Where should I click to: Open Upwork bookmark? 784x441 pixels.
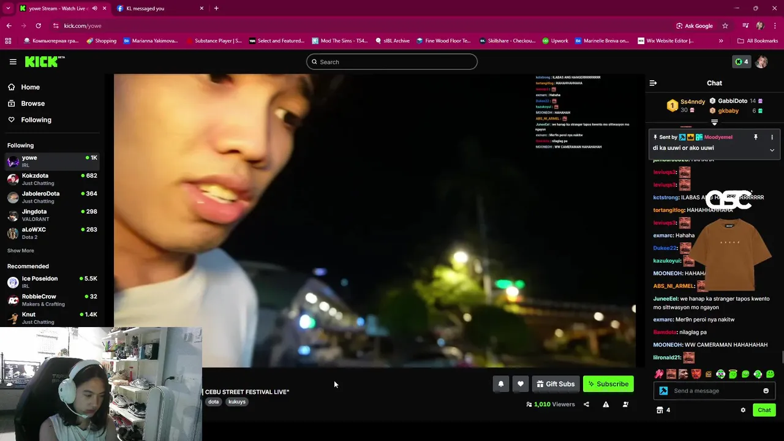click(x=555, y=41)
